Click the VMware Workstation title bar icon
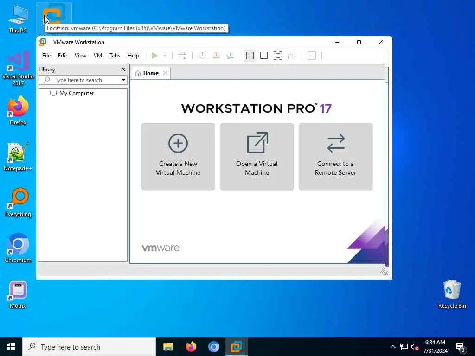Screen dimensions: 475x356 point(42,42)
